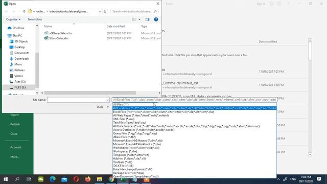
Task: Open File Explorer from taskbar
Action: (x=100, y=179)
